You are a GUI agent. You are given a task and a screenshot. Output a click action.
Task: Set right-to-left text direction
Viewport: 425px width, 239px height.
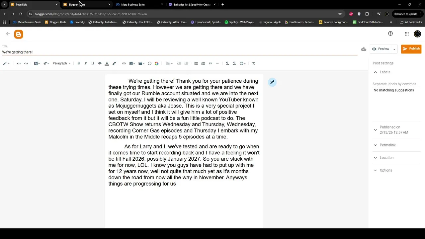pos(234,63)
